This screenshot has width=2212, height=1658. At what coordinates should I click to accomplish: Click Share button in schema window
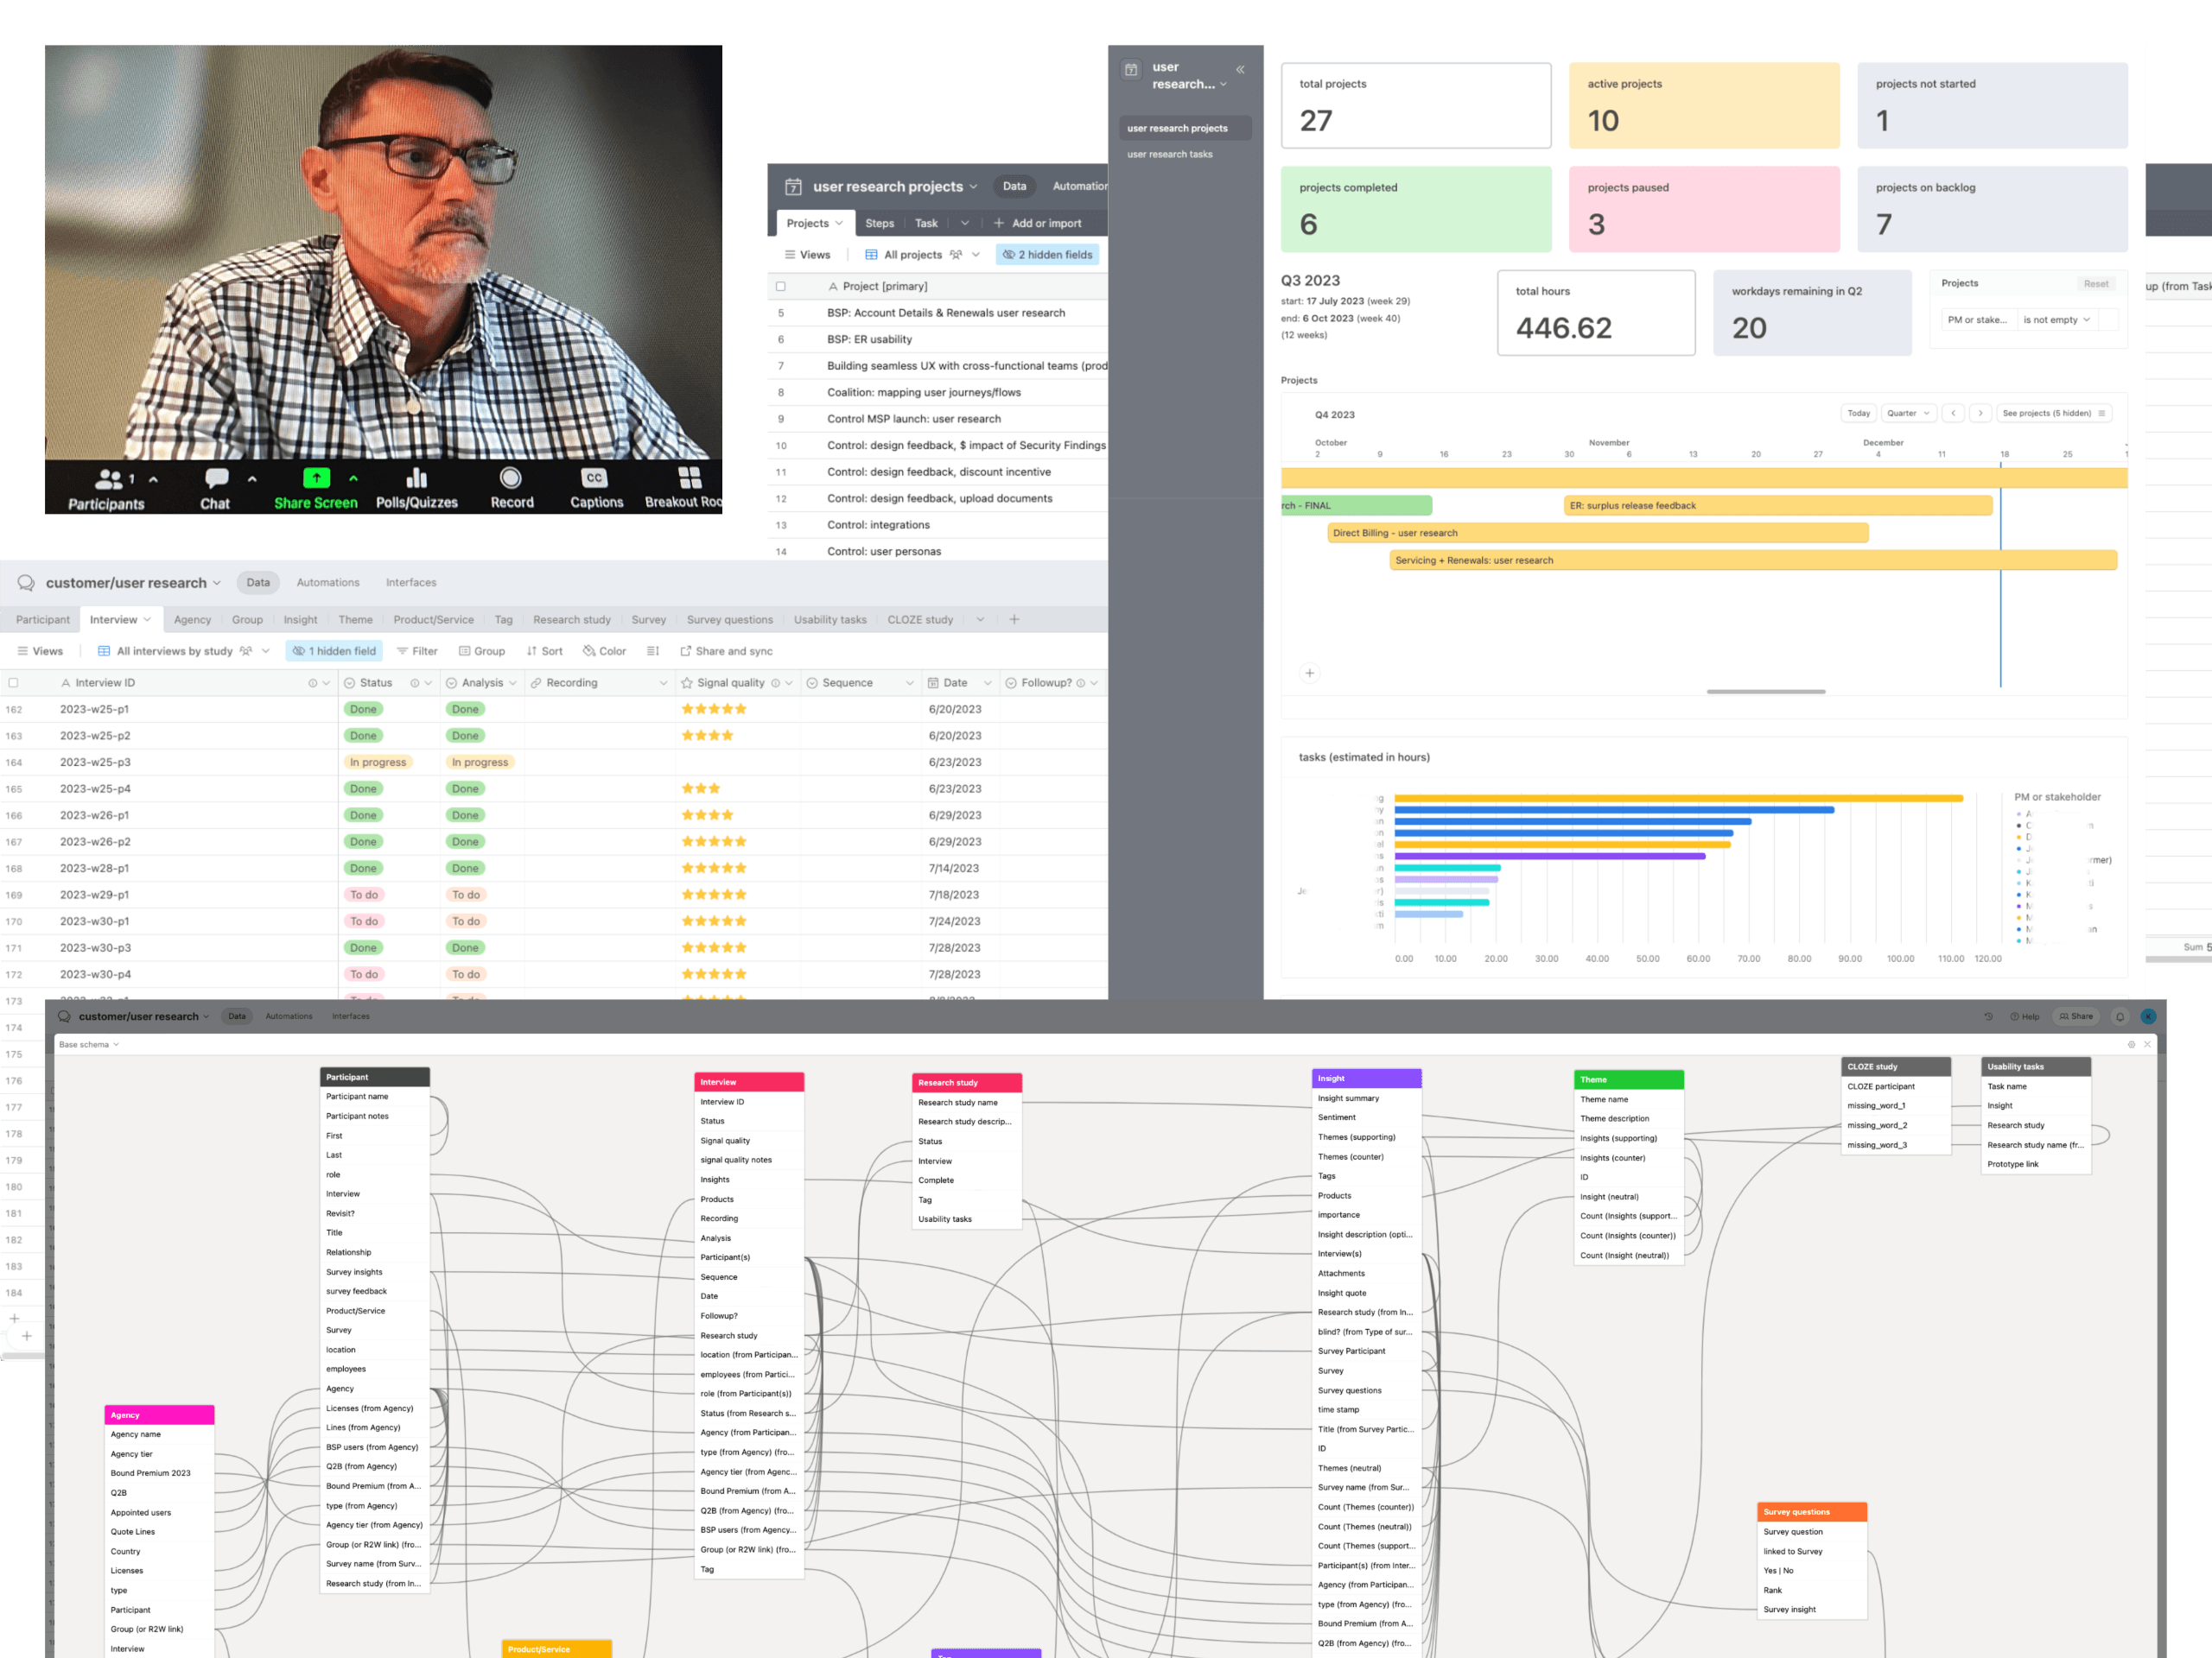pos(2076,1016)
